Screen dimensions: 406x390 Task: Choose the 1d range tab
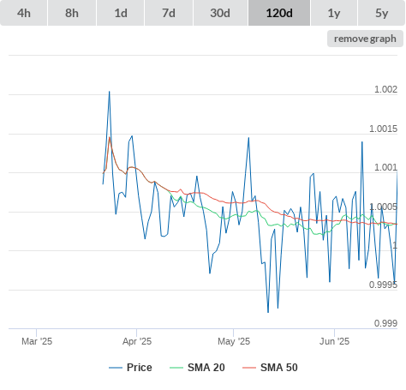(x=121, y=13)
